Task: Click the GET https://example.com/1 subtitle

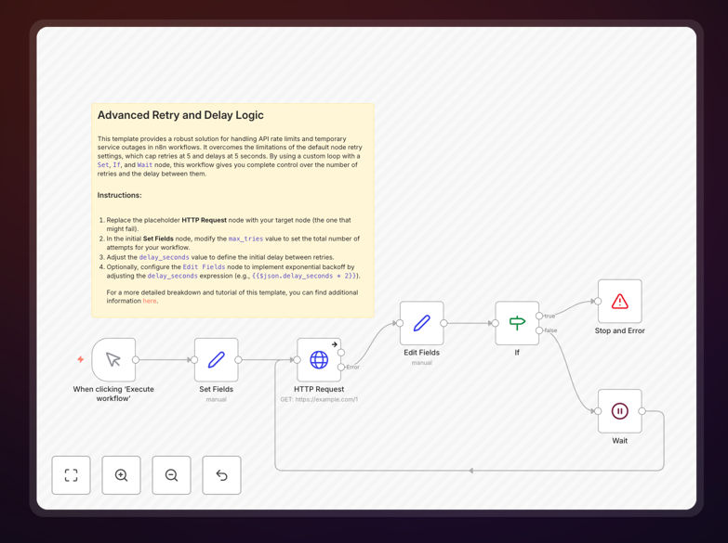Action: 319,399
